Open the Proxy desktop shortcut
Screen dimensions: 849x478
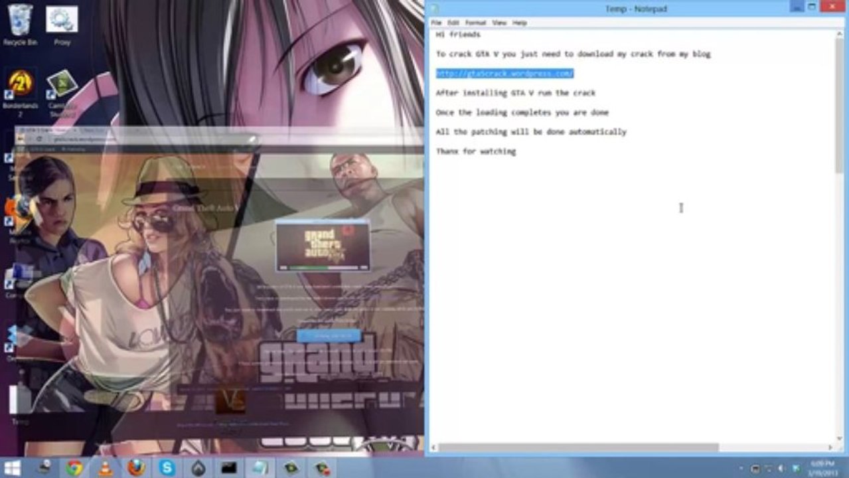62,25
